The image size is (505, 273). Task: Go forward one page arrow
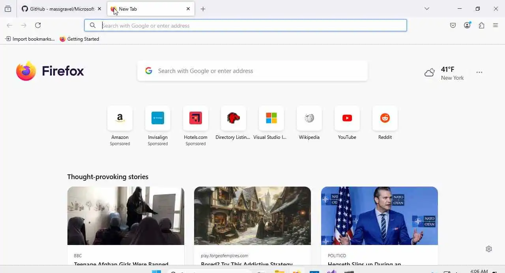24,25
